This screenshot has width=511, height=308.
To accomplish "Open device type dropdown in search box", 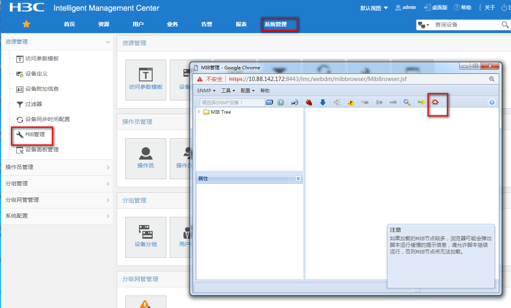I will click(424, 25).
